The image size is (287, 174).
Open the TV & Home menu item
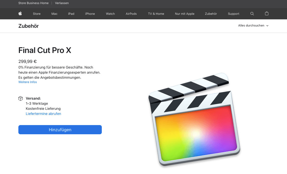point(156,14)
